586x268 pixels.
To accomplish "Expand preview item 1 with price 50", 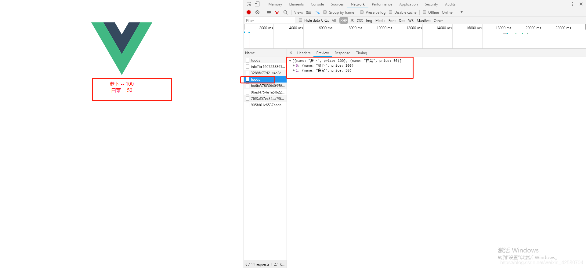I will click(x=294, y=70).
